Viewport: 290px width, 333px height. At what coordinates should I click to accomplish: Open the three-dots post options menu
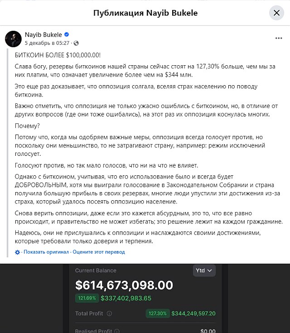point(279,38)
